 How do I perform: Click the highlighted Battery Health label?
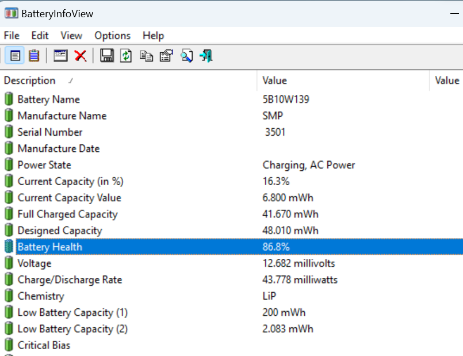click(x=50, y=247)
